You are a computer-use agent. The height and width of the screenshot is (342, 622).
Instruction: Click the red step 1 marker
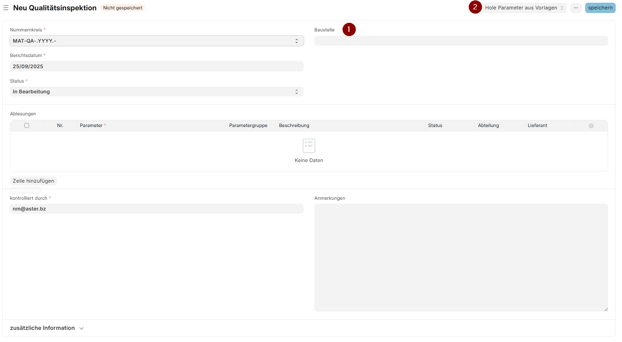pos(349,30)
